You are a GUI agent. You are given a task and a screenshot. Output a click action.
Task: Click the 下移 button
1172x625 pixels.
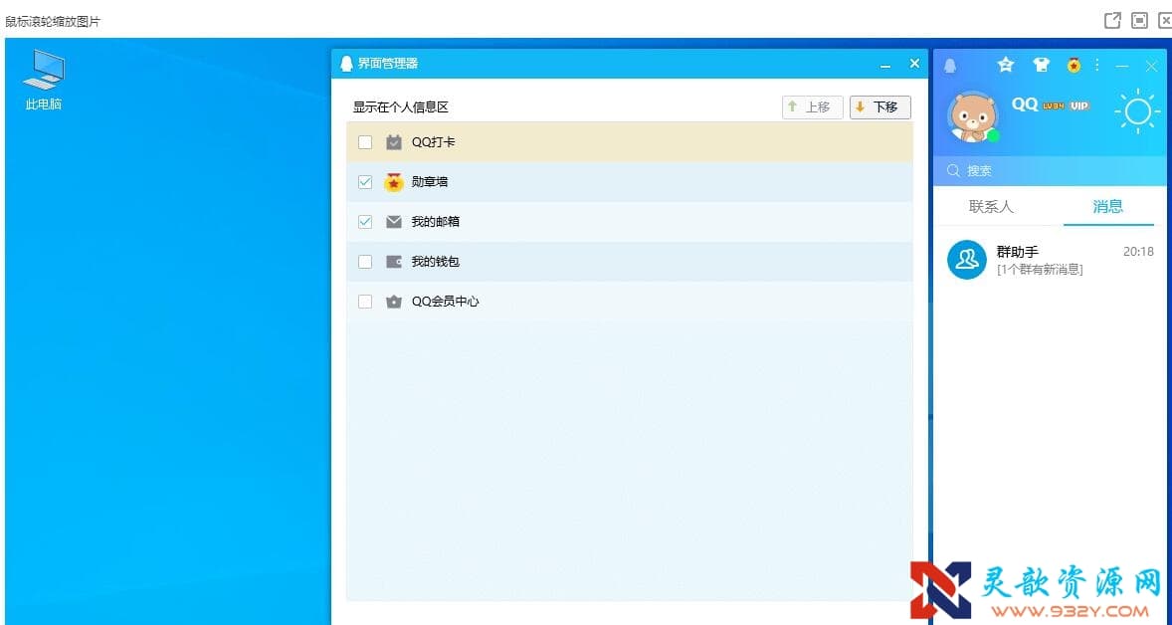(x=879, y=106)
